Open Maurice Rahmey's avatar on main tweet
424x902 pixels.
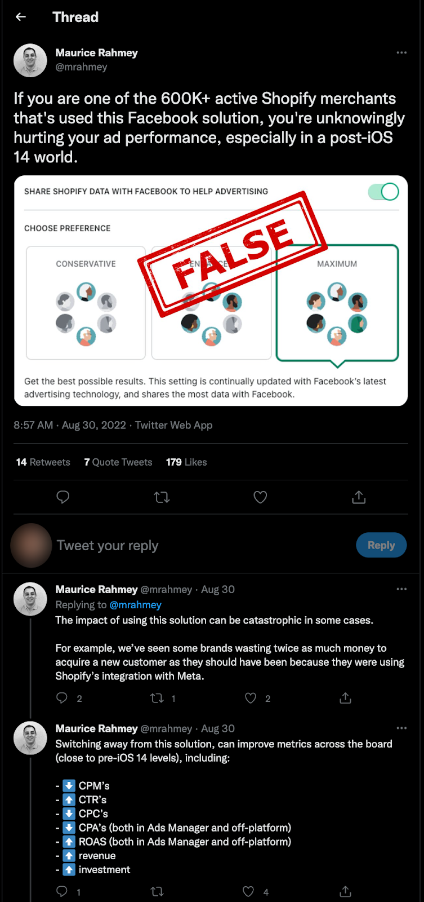point(30,60)
